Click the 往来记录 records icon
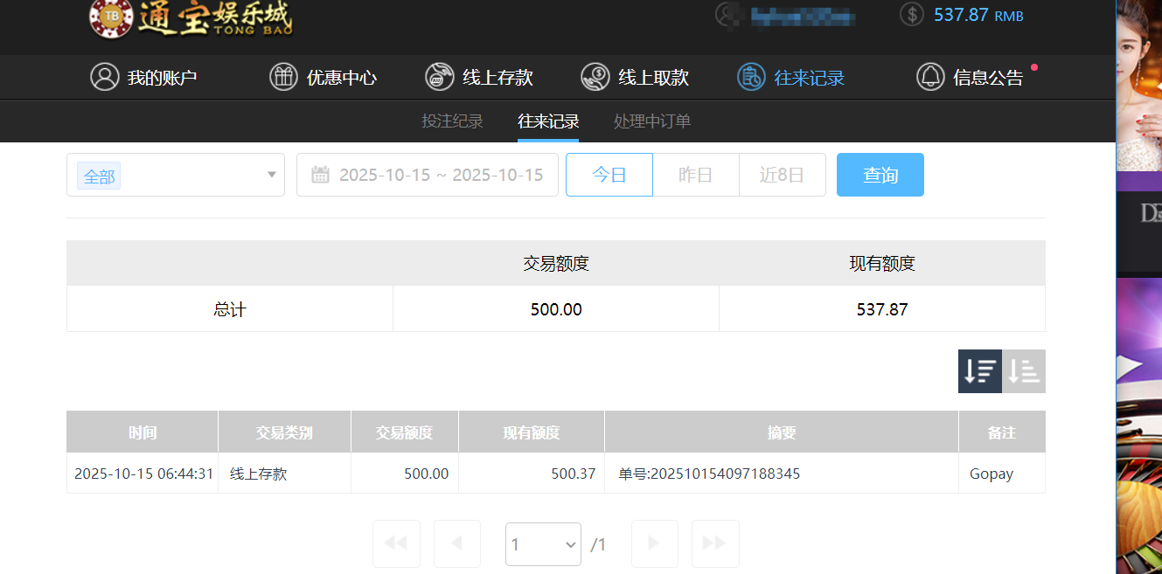 point(750,77)
